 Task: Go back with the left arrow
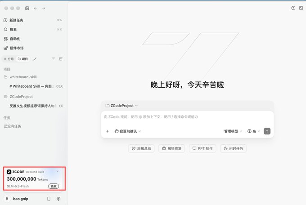click(x=35, y=8)
